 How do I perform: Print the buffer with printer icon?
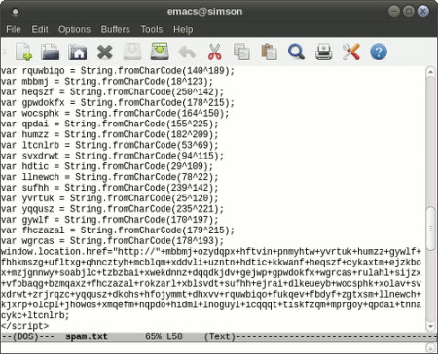point(324,52)
